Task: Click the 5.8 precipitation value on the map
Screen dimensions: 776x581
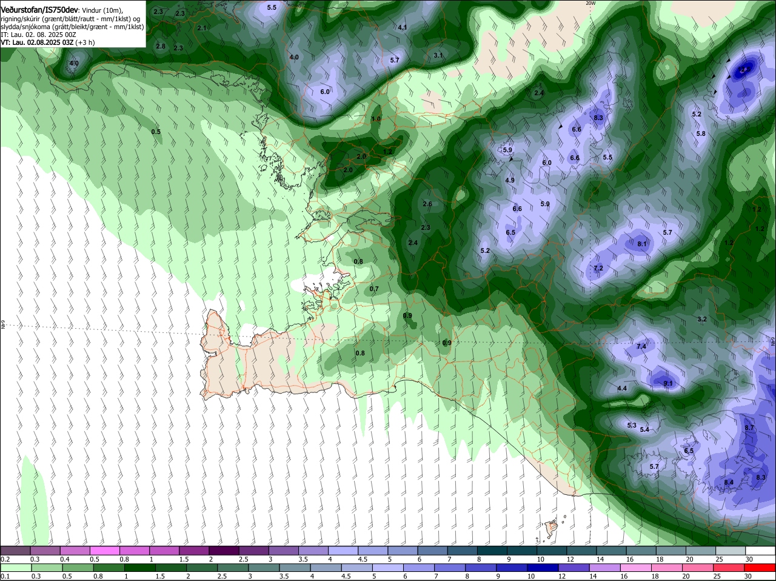Action: 701,133
